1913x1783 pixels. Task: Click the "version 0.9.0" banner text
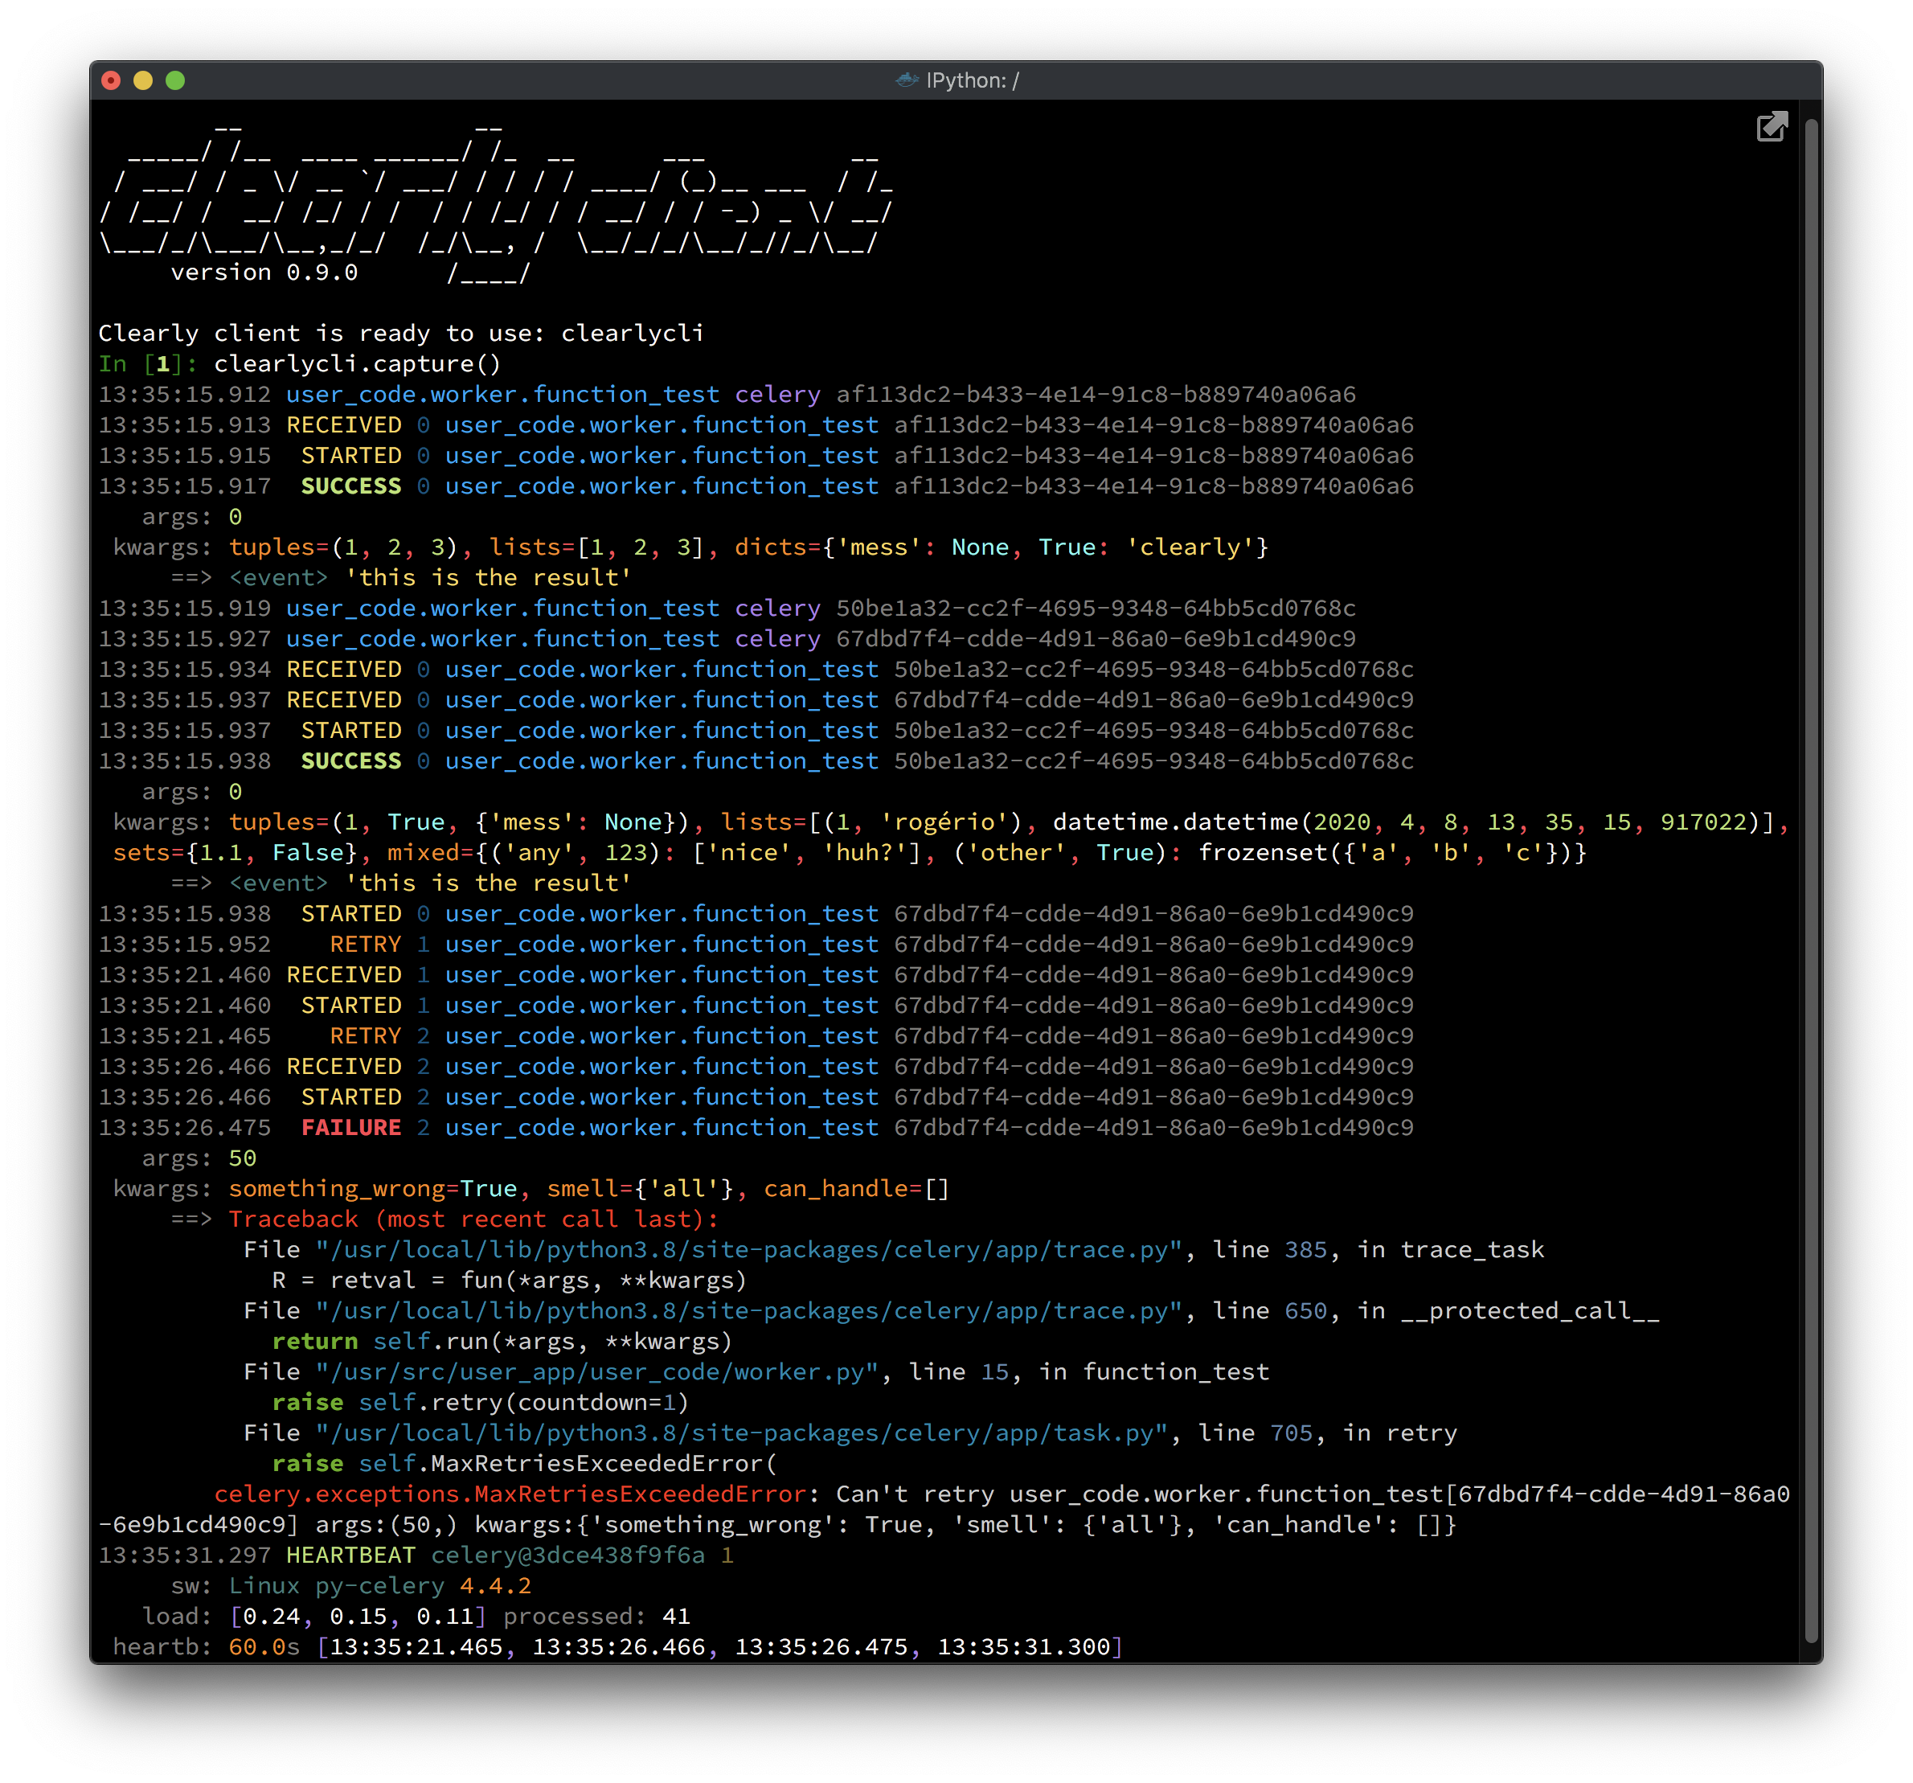[264, 273]
